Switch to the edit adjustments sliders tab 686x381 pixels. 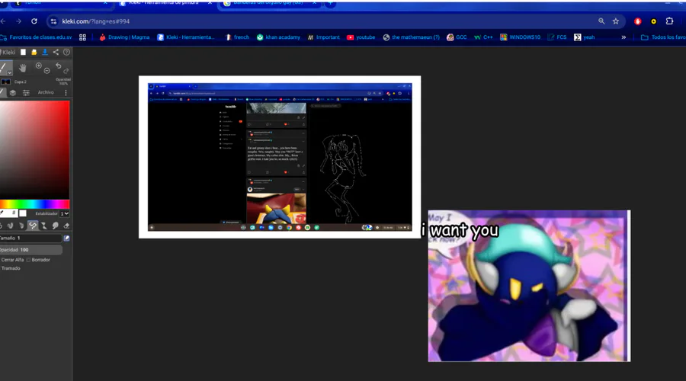[26, 92]
